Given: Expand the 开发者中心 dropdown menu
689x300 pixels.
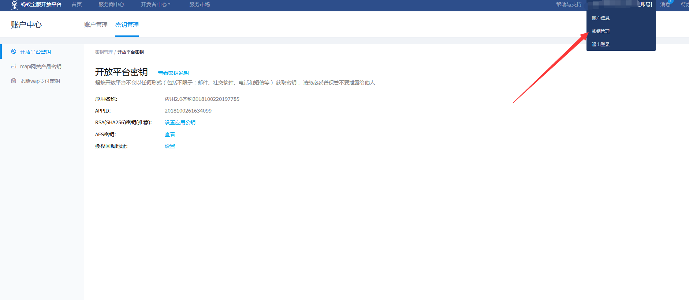Looking at the screenshot, I should (156, 4).
